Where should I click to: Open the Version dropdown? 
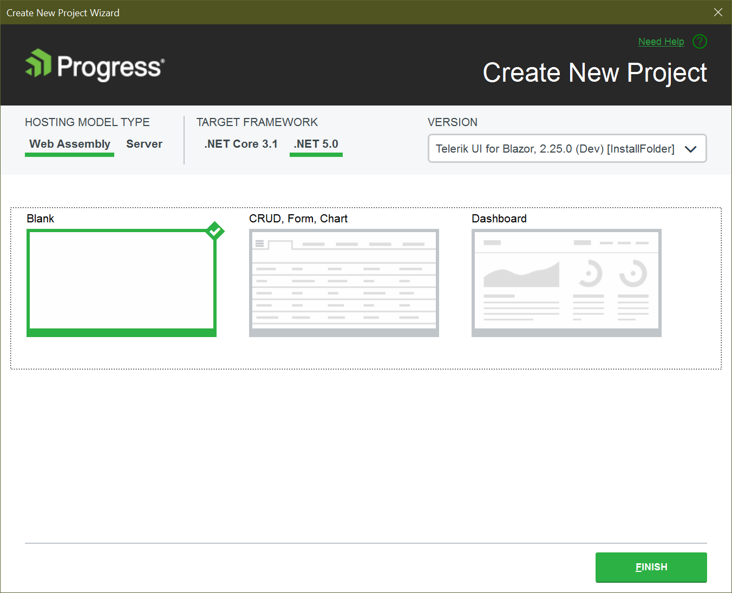tap(567, 148)
